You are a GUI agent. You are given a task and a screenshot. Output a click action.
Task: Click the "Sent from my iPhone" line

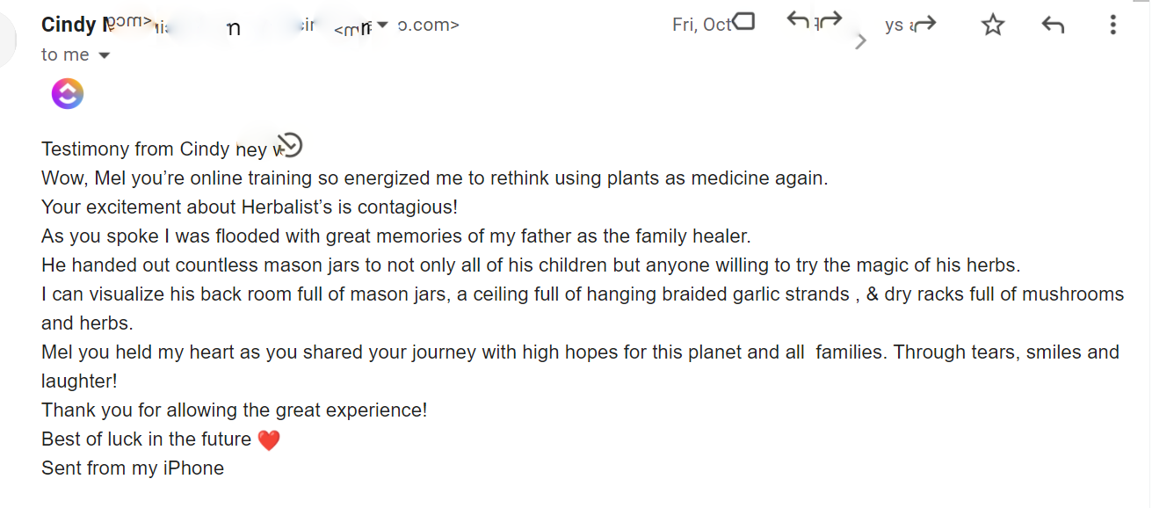133,468
